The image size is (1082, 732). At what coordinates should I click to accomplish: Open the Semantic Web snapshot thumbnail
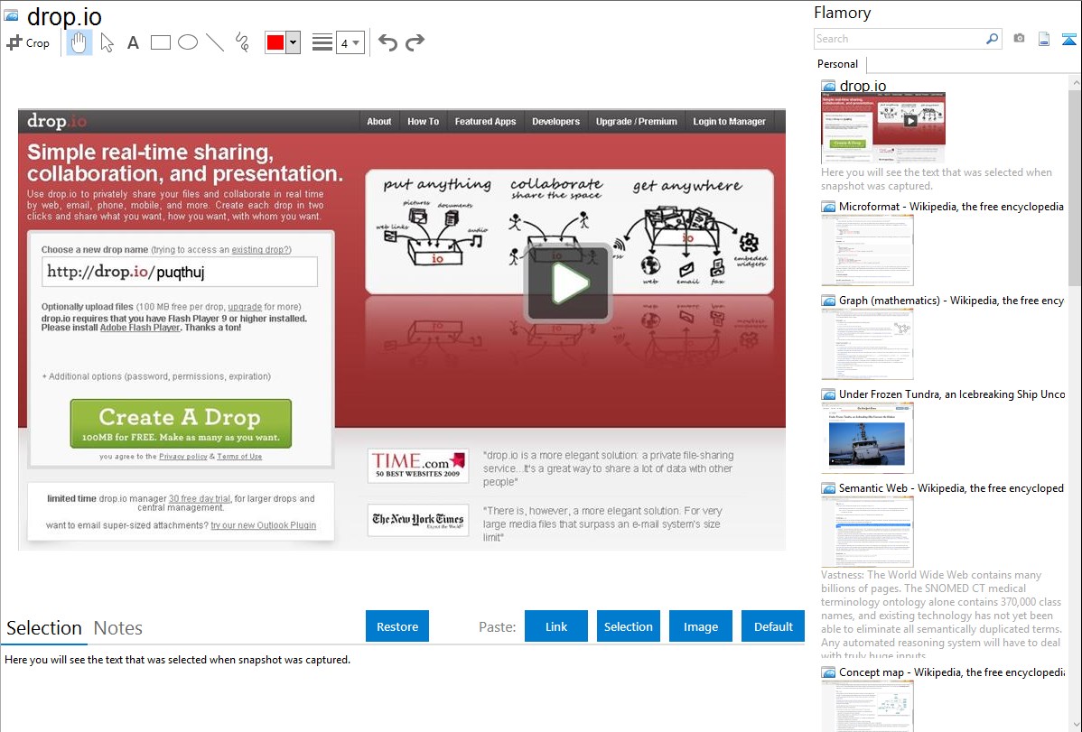(867, 532)
